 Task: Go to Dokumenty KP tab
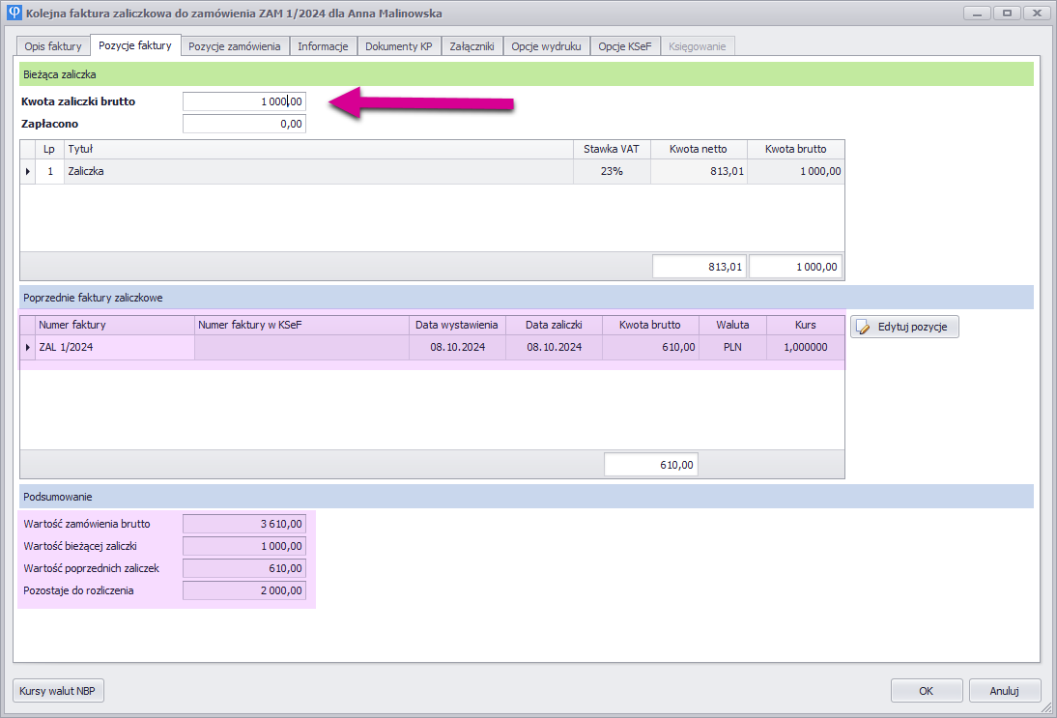(399, 45)
